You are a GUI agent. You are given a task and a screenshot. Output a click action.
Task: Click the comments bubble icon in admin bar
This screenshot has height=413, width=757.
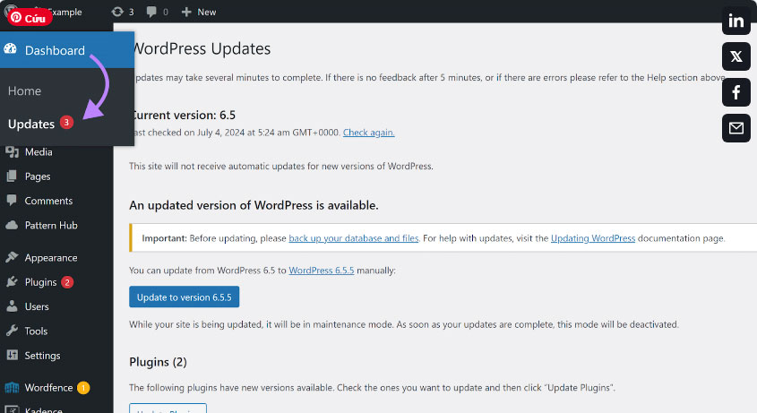point(151,12)
